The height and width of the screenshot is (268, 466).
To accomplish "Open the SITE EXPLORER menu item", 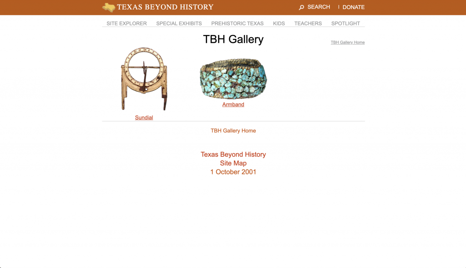I will point(127,24).
